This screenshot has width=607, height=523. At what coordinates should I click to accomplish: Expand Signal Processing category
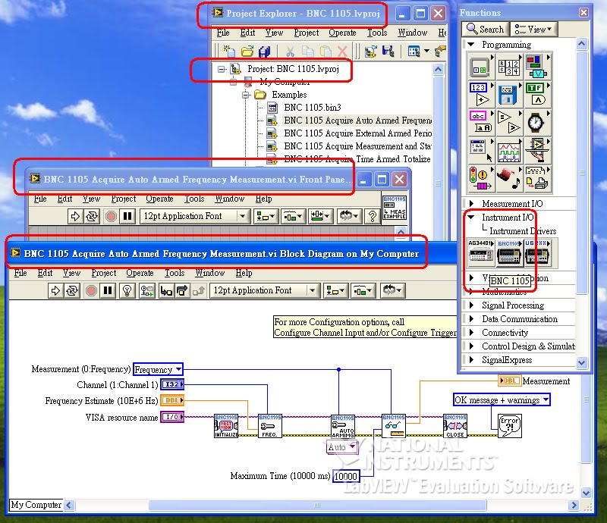click(x=471, y=305)
